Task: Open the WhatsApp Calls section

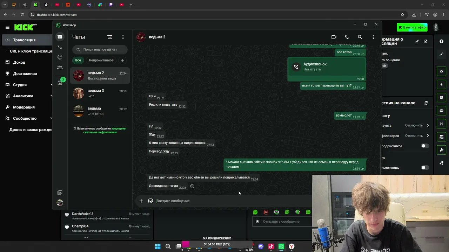Action: point(60,47)
